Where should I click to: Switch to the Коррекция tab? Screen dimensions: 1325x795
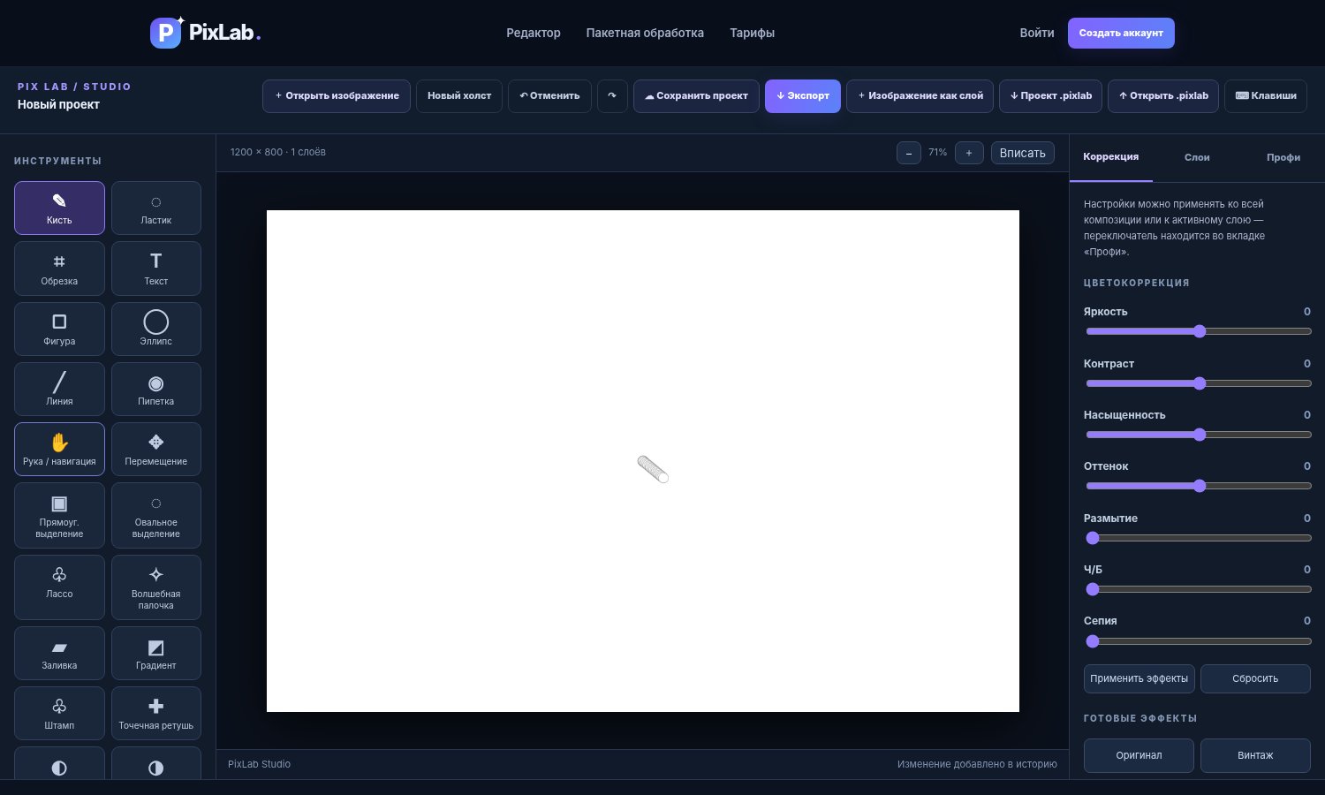[x=1110, y=157]
